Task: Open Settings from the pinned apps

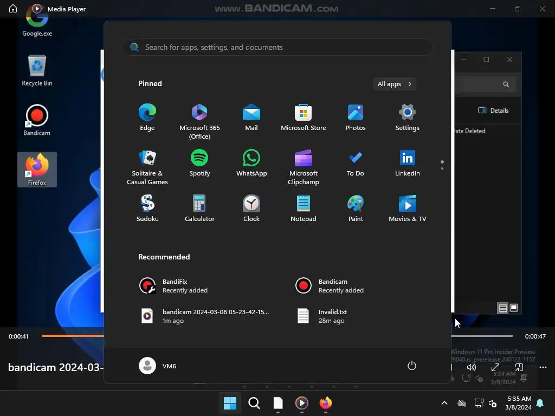Action: pos(408,118)
